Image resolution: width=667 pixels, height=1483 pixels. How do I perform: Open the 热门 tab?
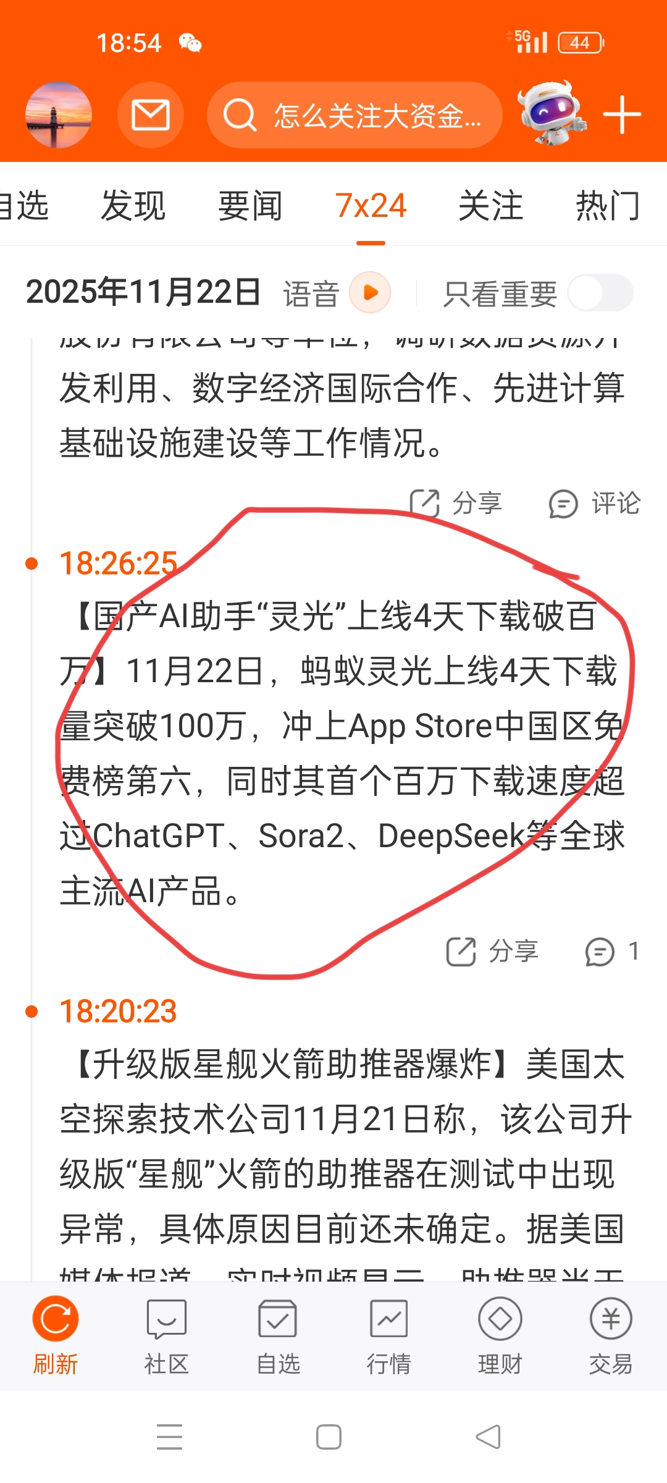pos(608,206)
